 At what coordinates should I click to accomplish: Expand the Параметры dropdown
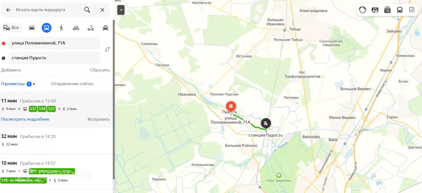(x=18, y=84)
